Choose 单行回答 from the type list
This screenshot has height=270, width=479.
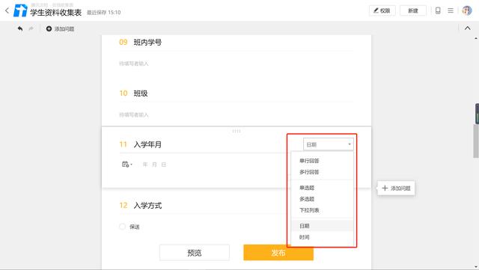pos(309,161)
